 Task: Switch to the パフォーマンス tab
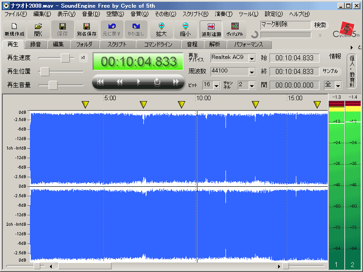[x=249, y=44]
